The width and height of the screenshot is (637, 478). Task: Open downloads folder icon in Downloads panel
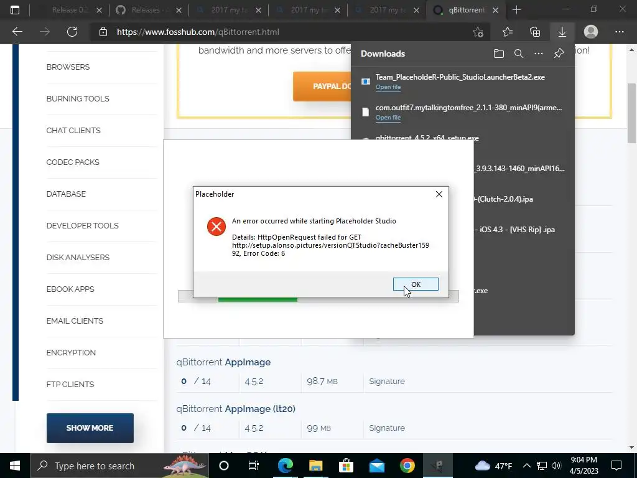(x=499, y=54)
